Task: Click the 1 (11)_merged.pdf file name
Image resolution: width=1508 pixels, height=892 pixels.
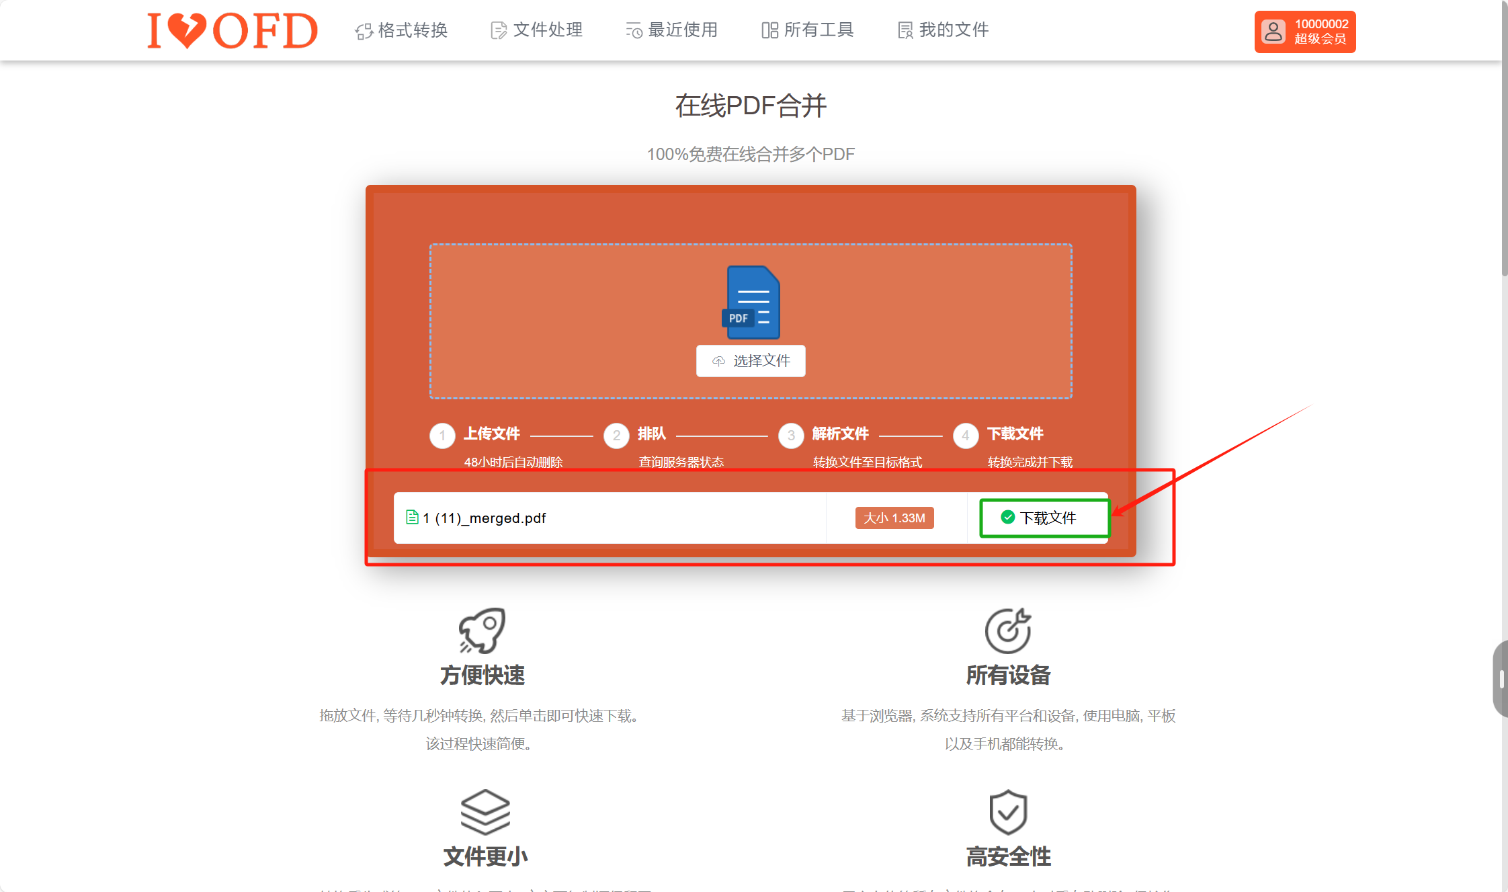Action: click(484, 518)
